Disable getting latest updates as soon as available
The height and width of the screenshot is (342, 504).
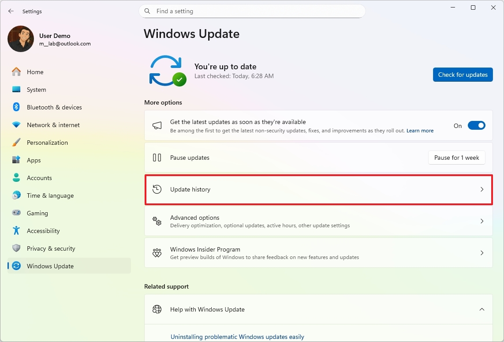click(x=476, y=125)
